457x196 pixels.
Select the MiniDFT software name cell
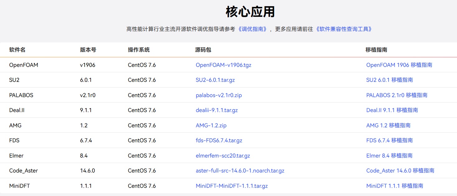click(x=20, y=186)
